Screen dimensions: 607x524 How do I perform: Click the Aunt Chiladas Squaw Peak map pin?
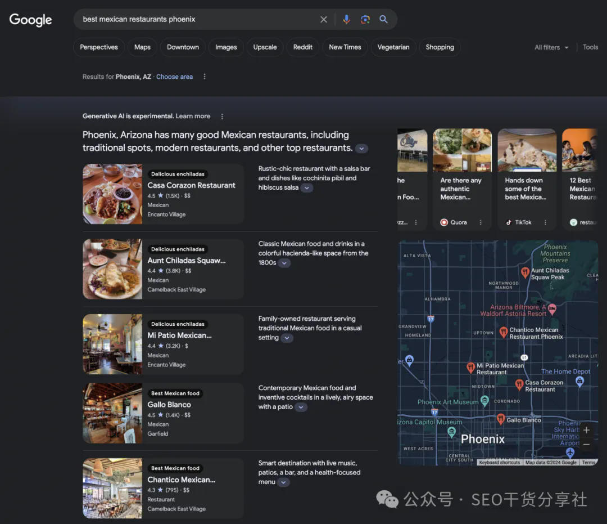525,272
